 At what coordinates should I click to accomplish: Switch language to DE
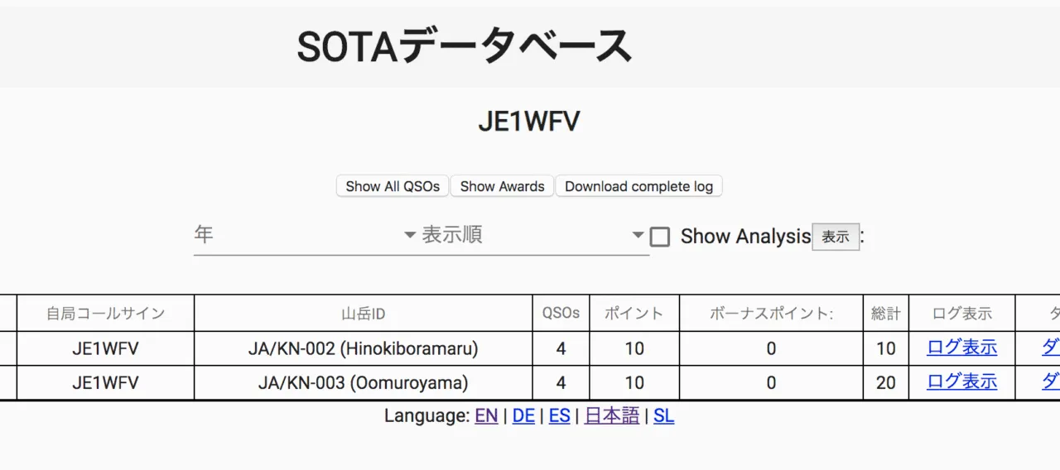523,415
